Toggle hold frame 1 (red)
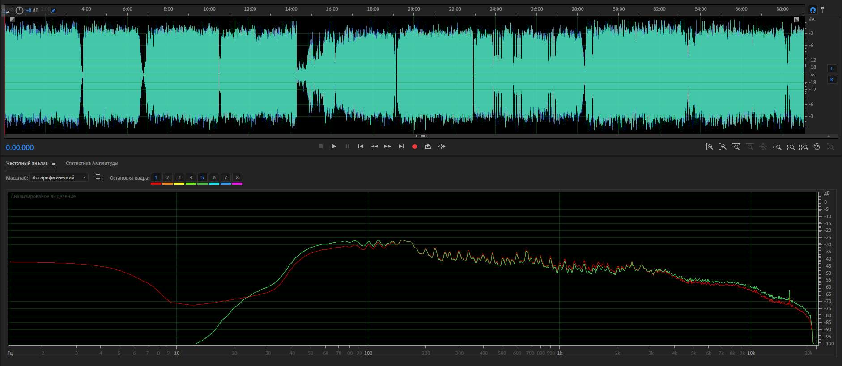 click(x=156, y=178)
